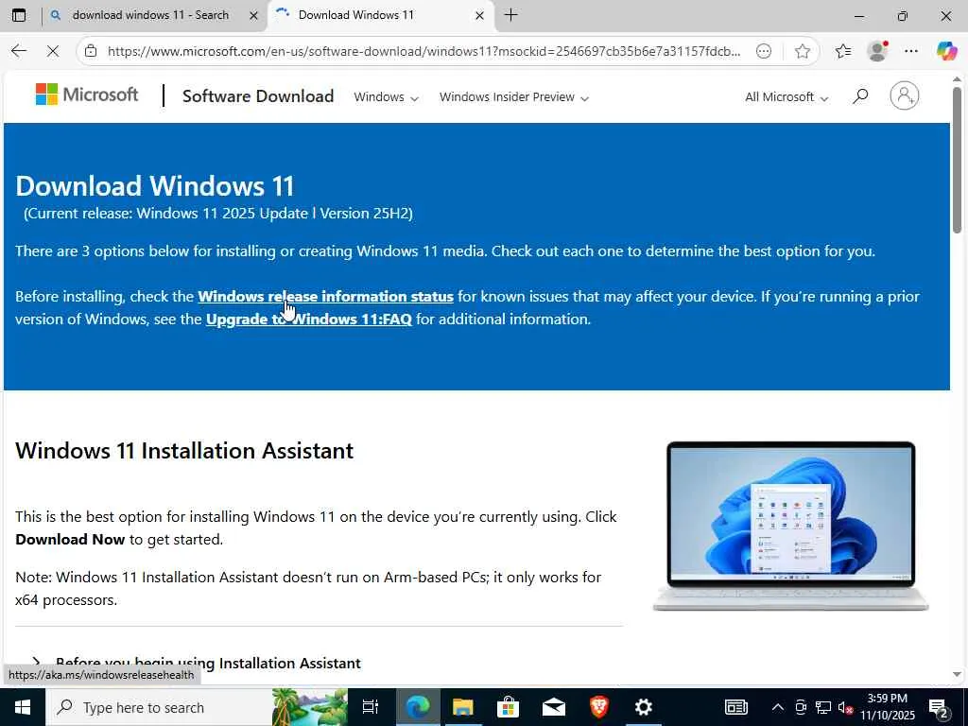Image resolution: width=968 pixels, height=726 pixels.
Task: Open the news and interests taskbar icon
Action: tap(735, 707)
